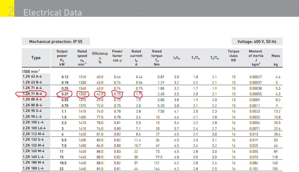Click the 1500 min⁻¹ section label

pyautogui.click(x=31, y=71)
